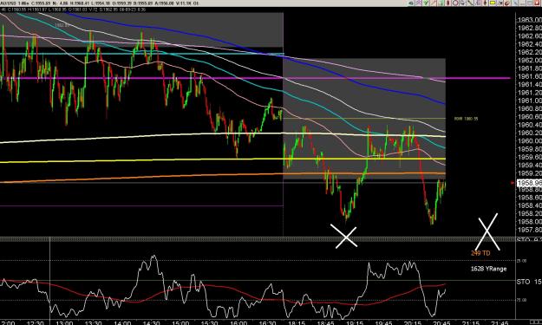This screenshot has width=542, height=325.
Task: Click the 13:00 time axis label
Action: 64,322
